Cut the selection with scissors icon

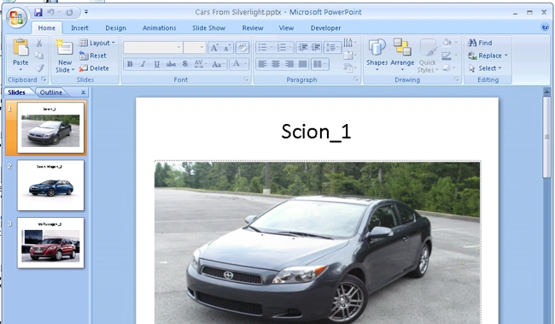pyautogui.click(x=39, y=43)
